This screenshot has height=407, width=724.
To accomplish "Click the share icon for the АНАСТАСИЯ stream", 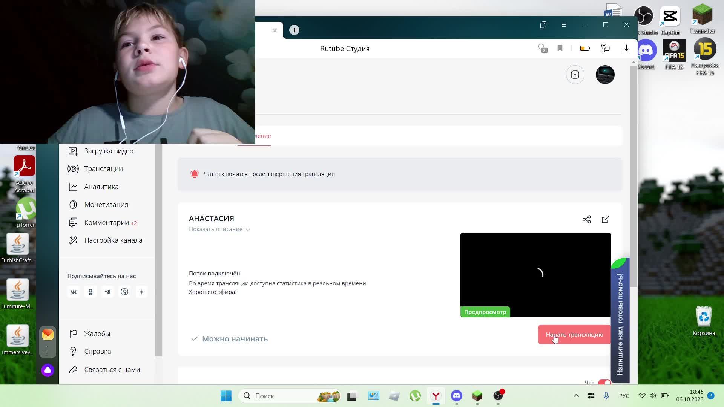I will [586, 219].
